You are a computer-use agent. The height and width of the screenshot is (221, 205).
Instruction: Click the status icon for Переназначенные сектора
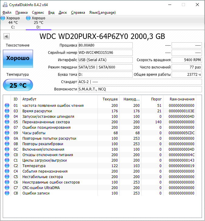tap(7, 122)
